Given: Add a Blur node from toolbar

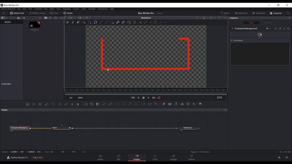Looking at the screenshot, I should click(x=78, y=104).
